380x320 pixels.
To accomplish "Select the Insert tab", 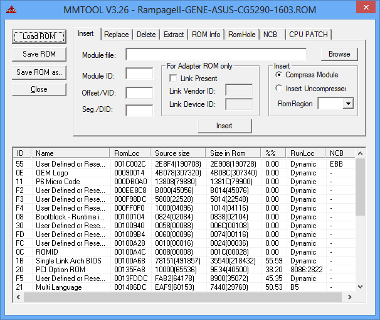I will click(x=86, y=33).
